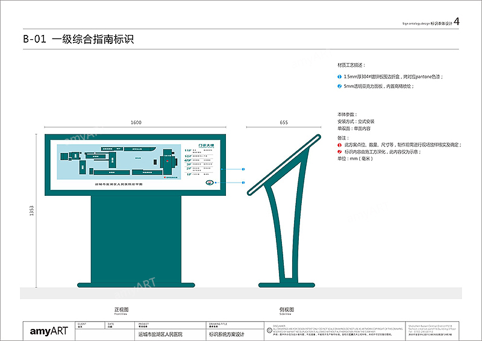
Task: Click the 1.5mm厚304# material line
Action: [393, 77]
